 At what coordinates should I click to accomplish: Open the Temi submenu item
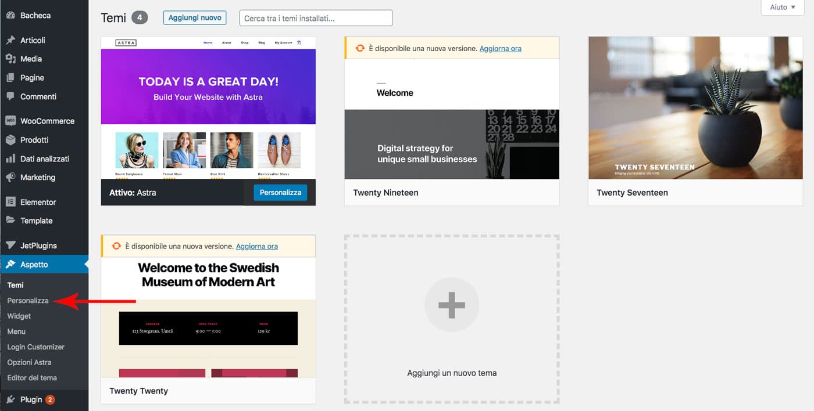coord(16,285)
